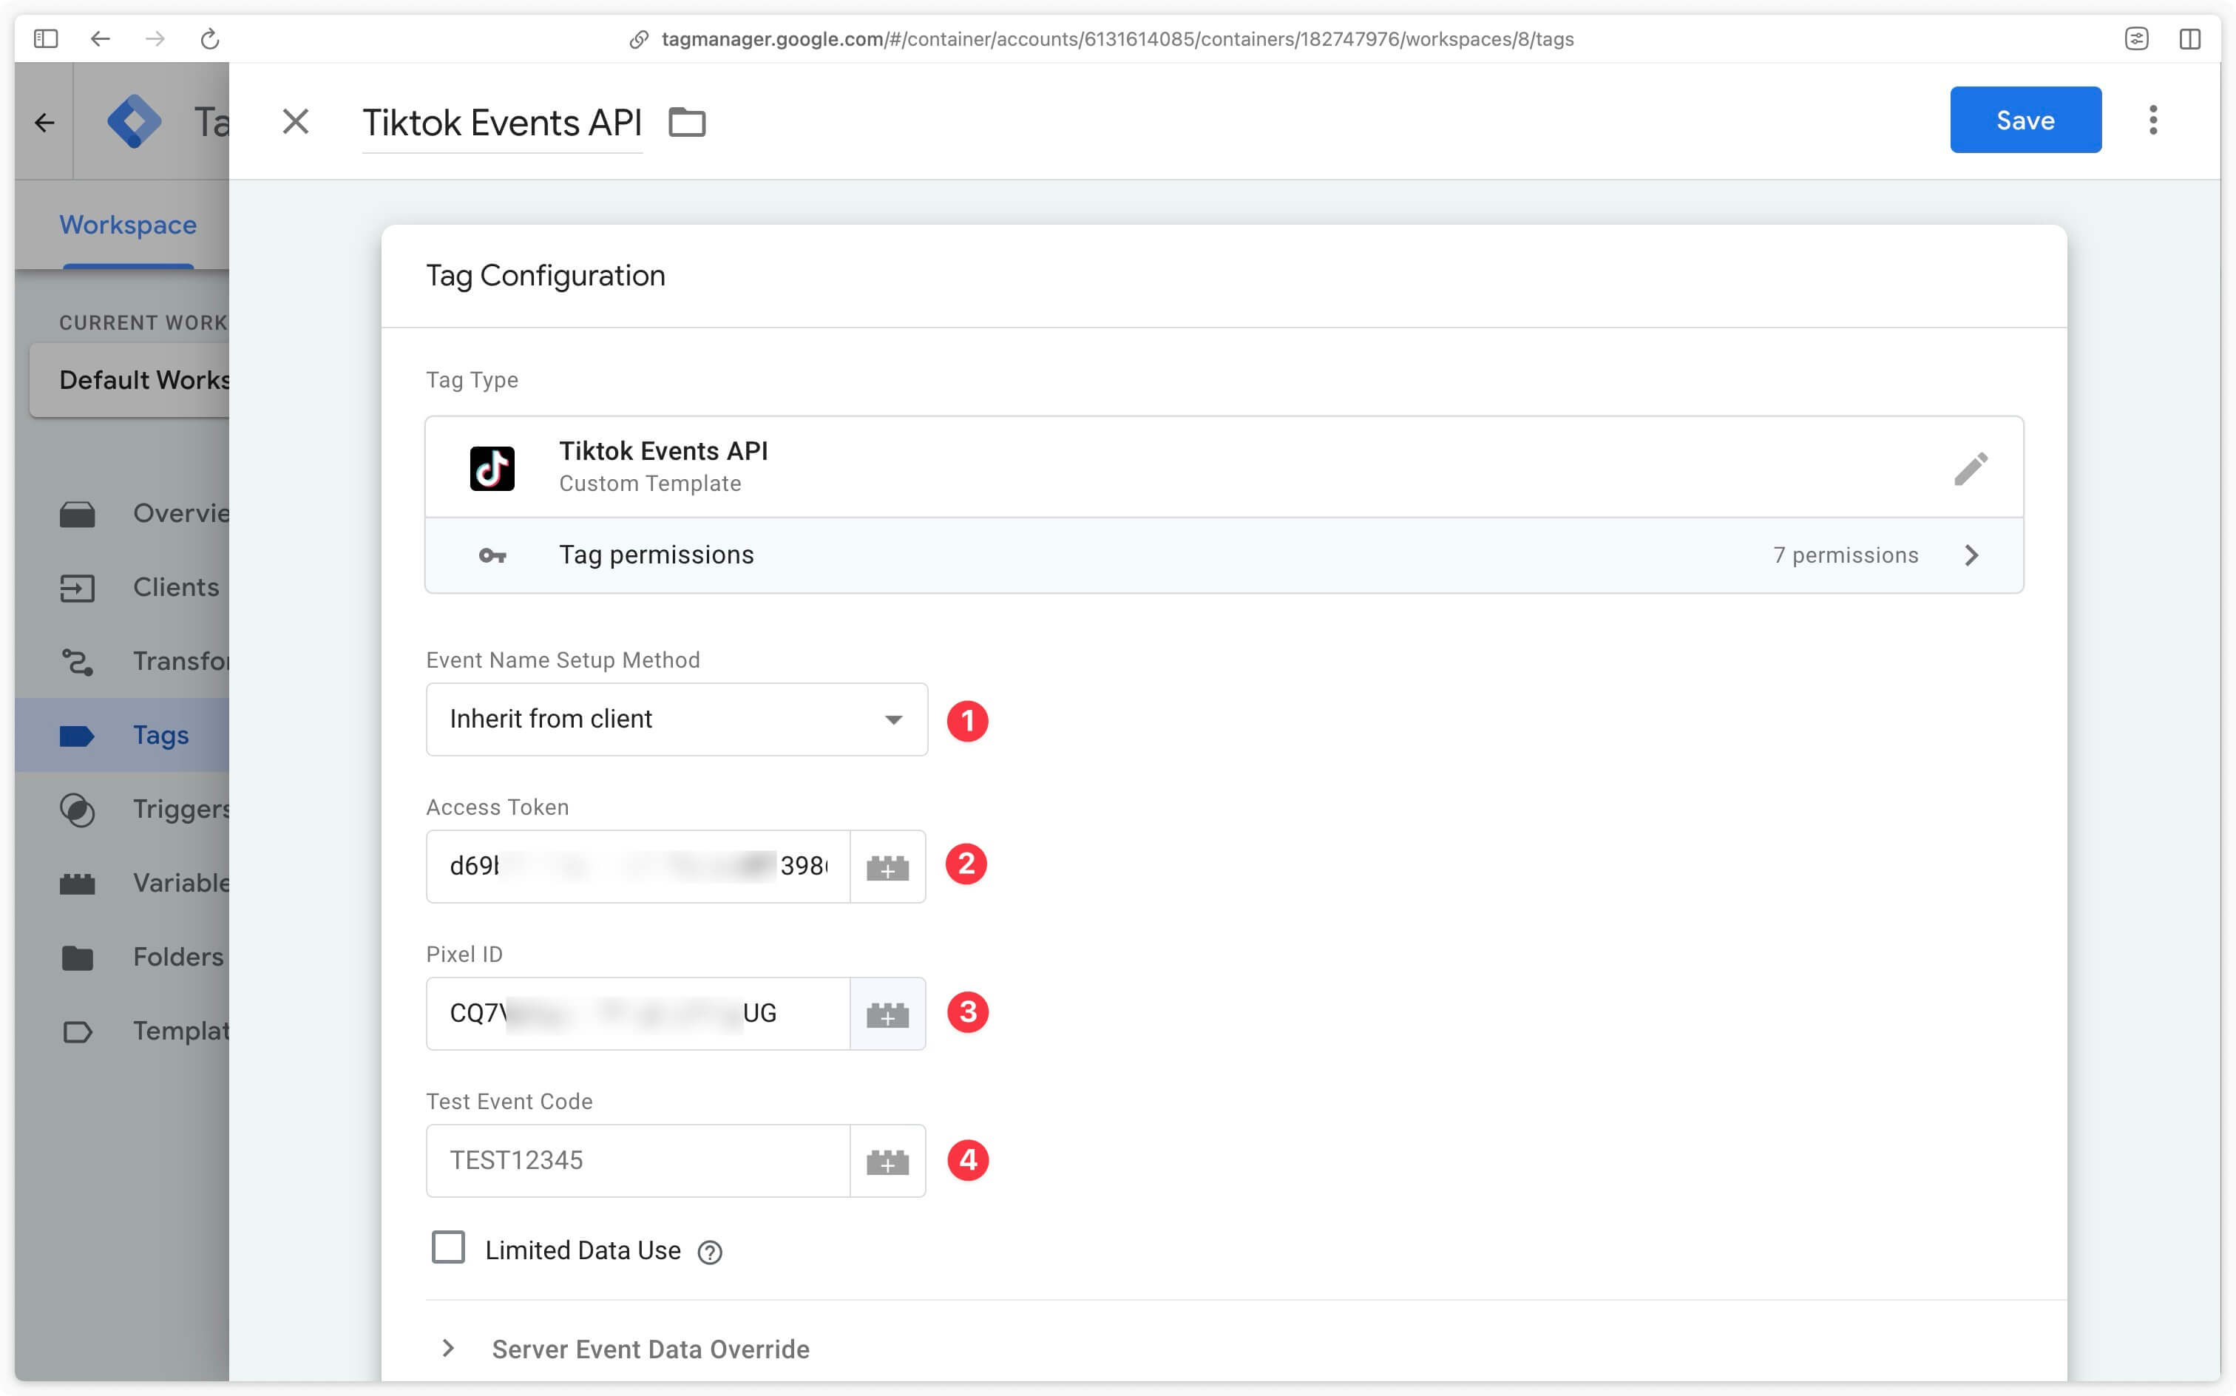This screenshot has height=1396, width=2236.
Task: Click into the Pixel ID field
Action: pyautogui.click(x=638, y=1013)
